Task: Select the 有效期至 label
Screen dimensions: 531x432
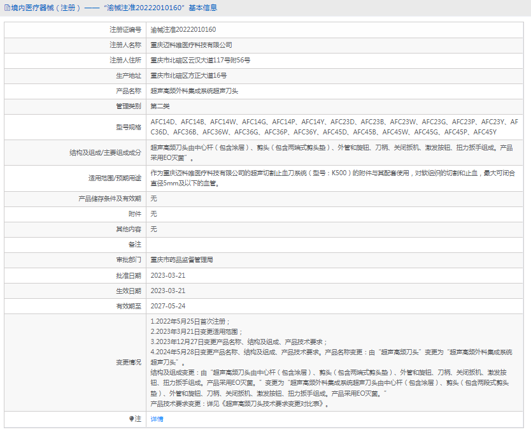Action: click(129, 306)
